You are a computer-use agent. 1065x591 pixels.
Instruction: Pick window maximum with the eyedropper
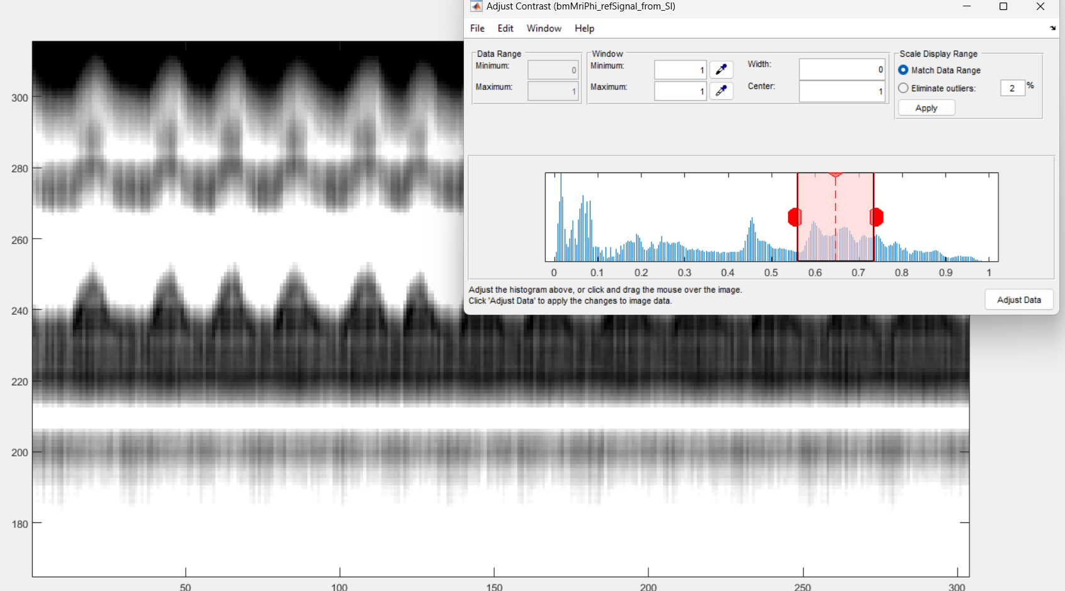[721, 91]
